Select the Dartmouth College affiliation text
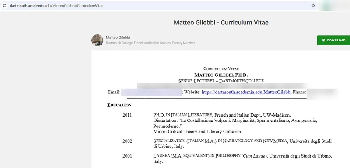Viewport: 350px width, 168px height. (150, 43)
